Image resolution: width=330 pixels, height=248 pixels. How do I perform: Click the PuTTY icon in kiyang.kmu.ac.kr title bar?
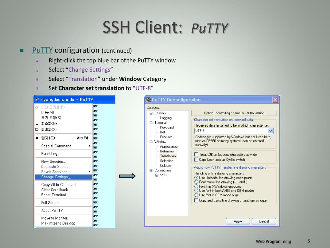(37, 99)
